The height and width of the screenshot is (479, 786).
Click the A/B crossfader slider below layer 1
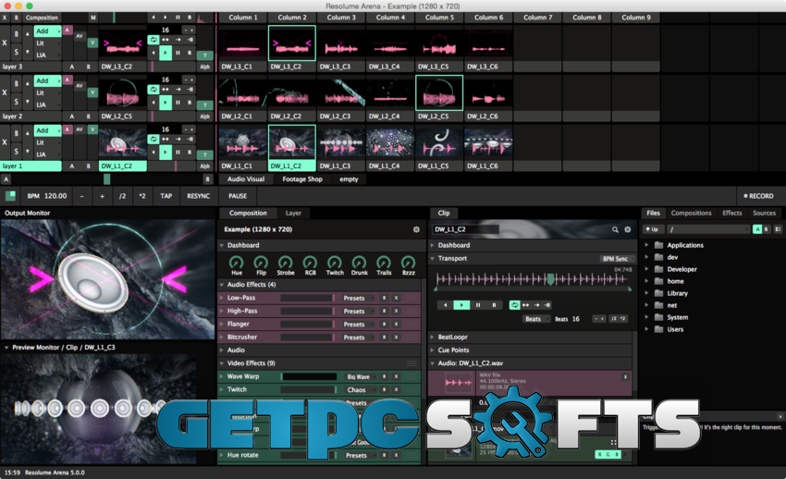[106, 179]
